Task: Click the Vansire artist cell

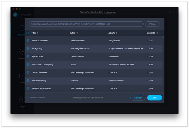Action: click(x=74, y=81)
